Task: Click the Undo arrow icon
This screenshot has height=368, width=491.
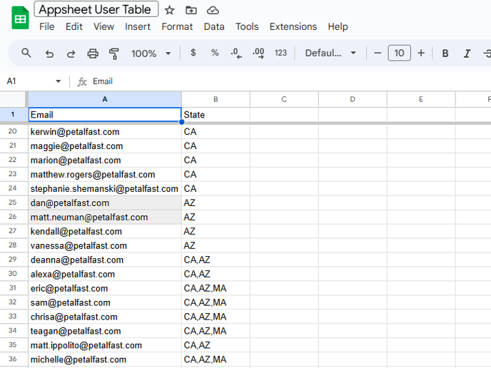Action: pos(49,53)
